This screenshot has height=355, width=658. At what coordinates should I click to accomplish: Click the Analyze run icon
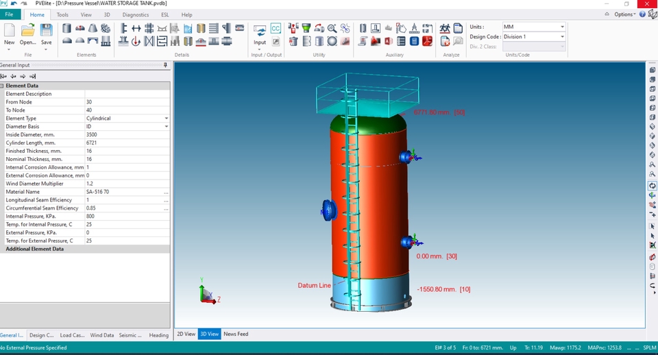coord(446,28)
